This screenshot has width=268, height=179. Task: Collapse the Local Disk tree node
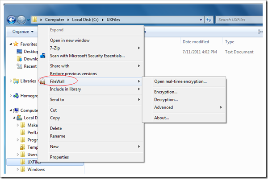(14, 118)
